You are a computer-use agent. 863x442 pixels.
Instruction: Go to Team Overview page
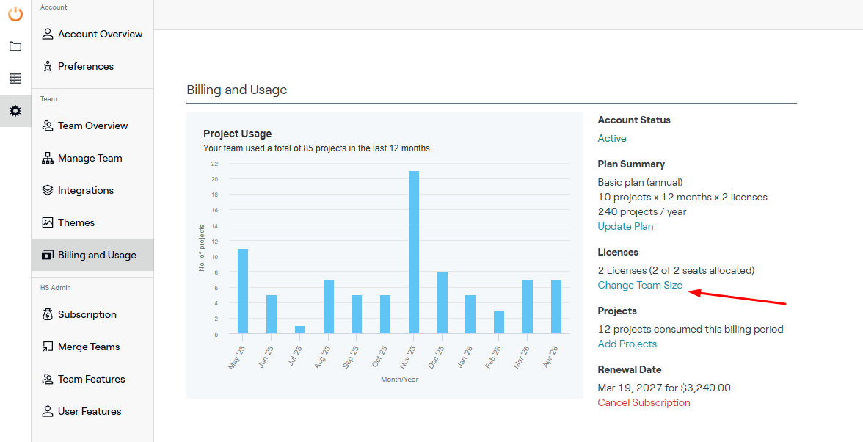pos(92,126)
